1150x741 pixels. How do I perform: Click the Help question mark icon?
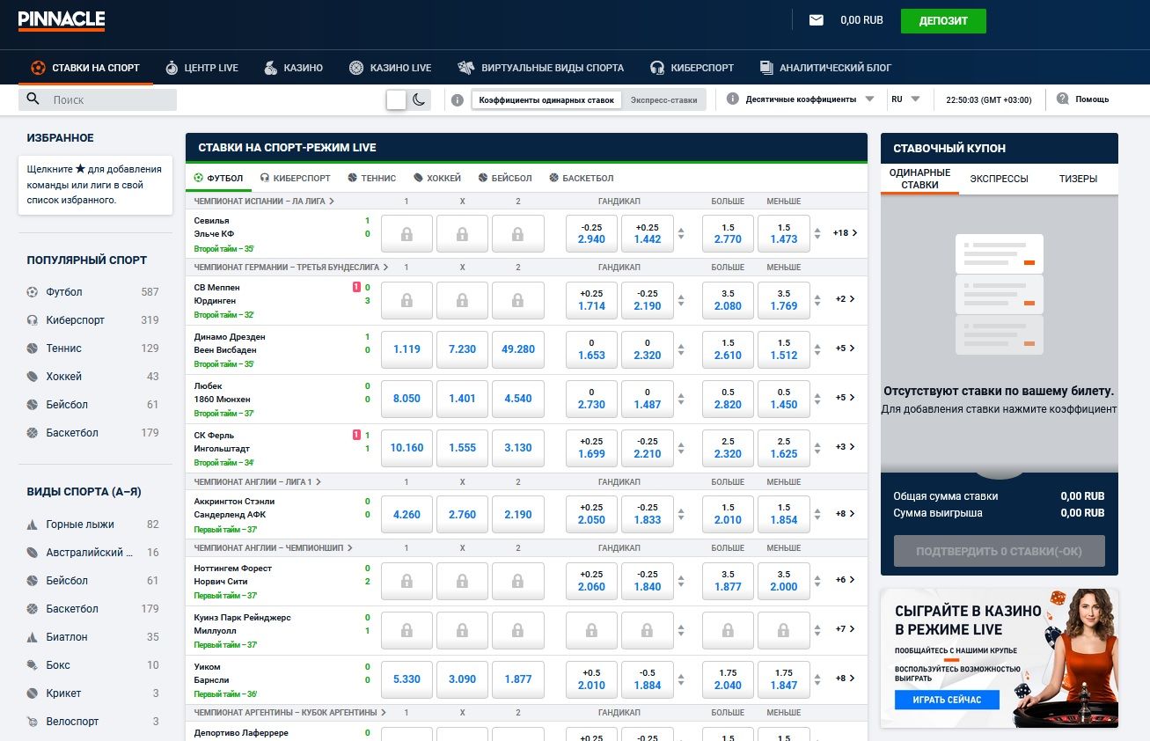tap(1062, 99)
